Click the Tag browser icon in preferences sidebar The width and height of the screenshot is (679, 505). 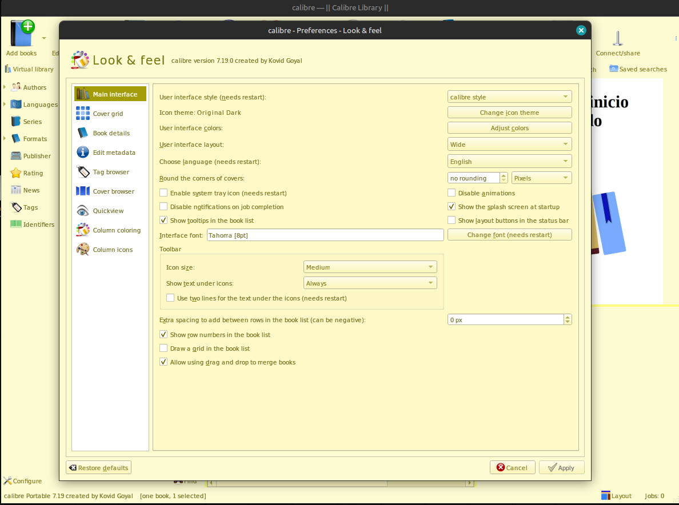pos(83,172)
